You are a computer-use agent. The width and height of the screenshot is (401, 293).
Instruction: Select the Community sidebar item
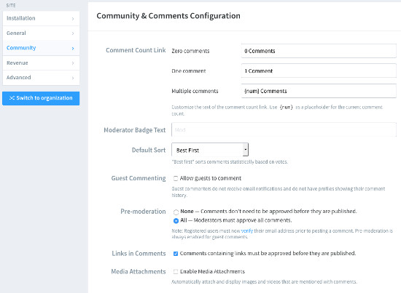point(41,48)
